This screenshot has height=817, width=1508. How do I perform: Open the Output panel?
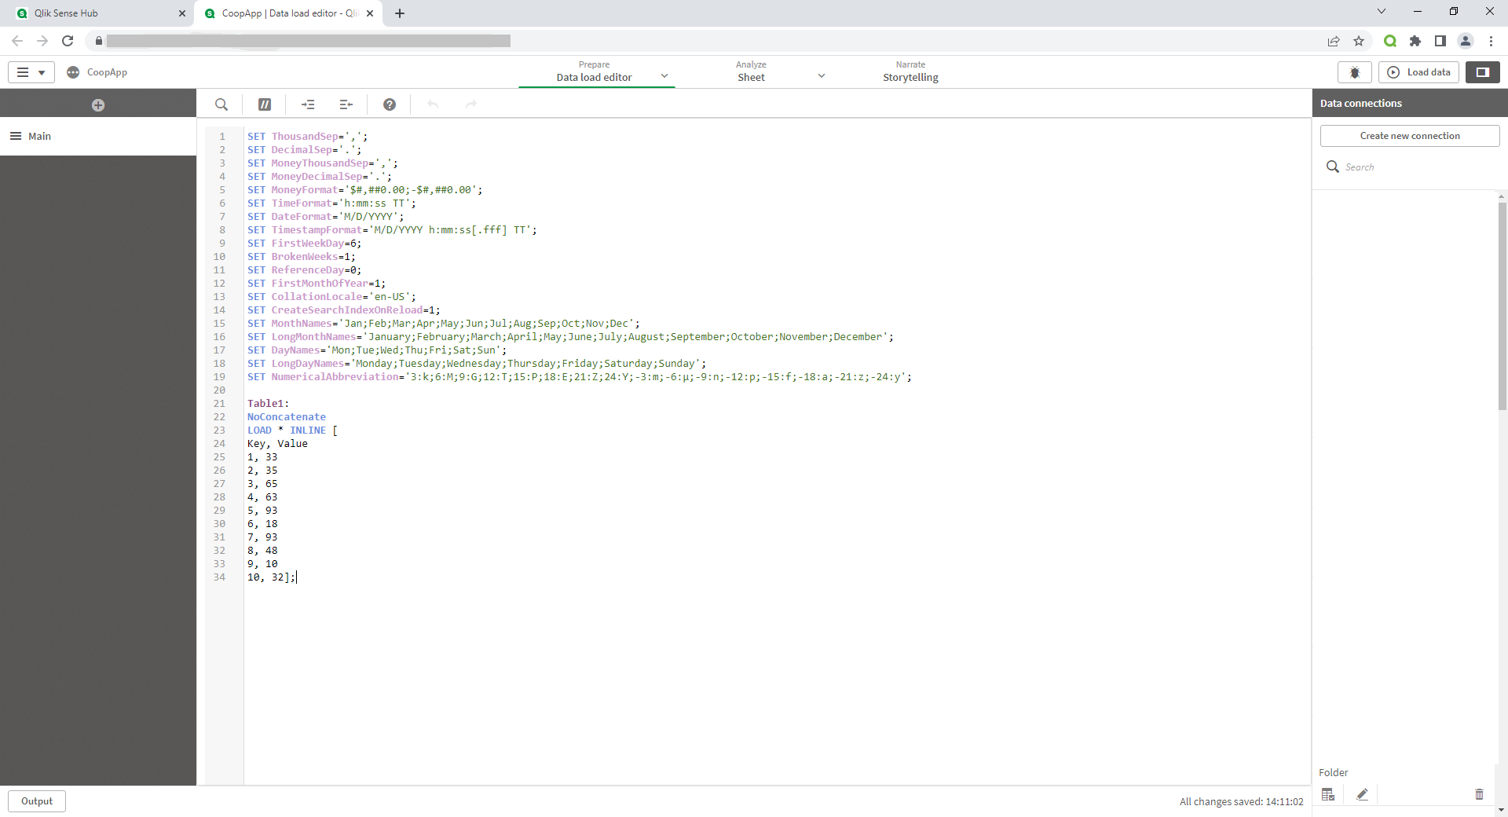coord(37,801)
